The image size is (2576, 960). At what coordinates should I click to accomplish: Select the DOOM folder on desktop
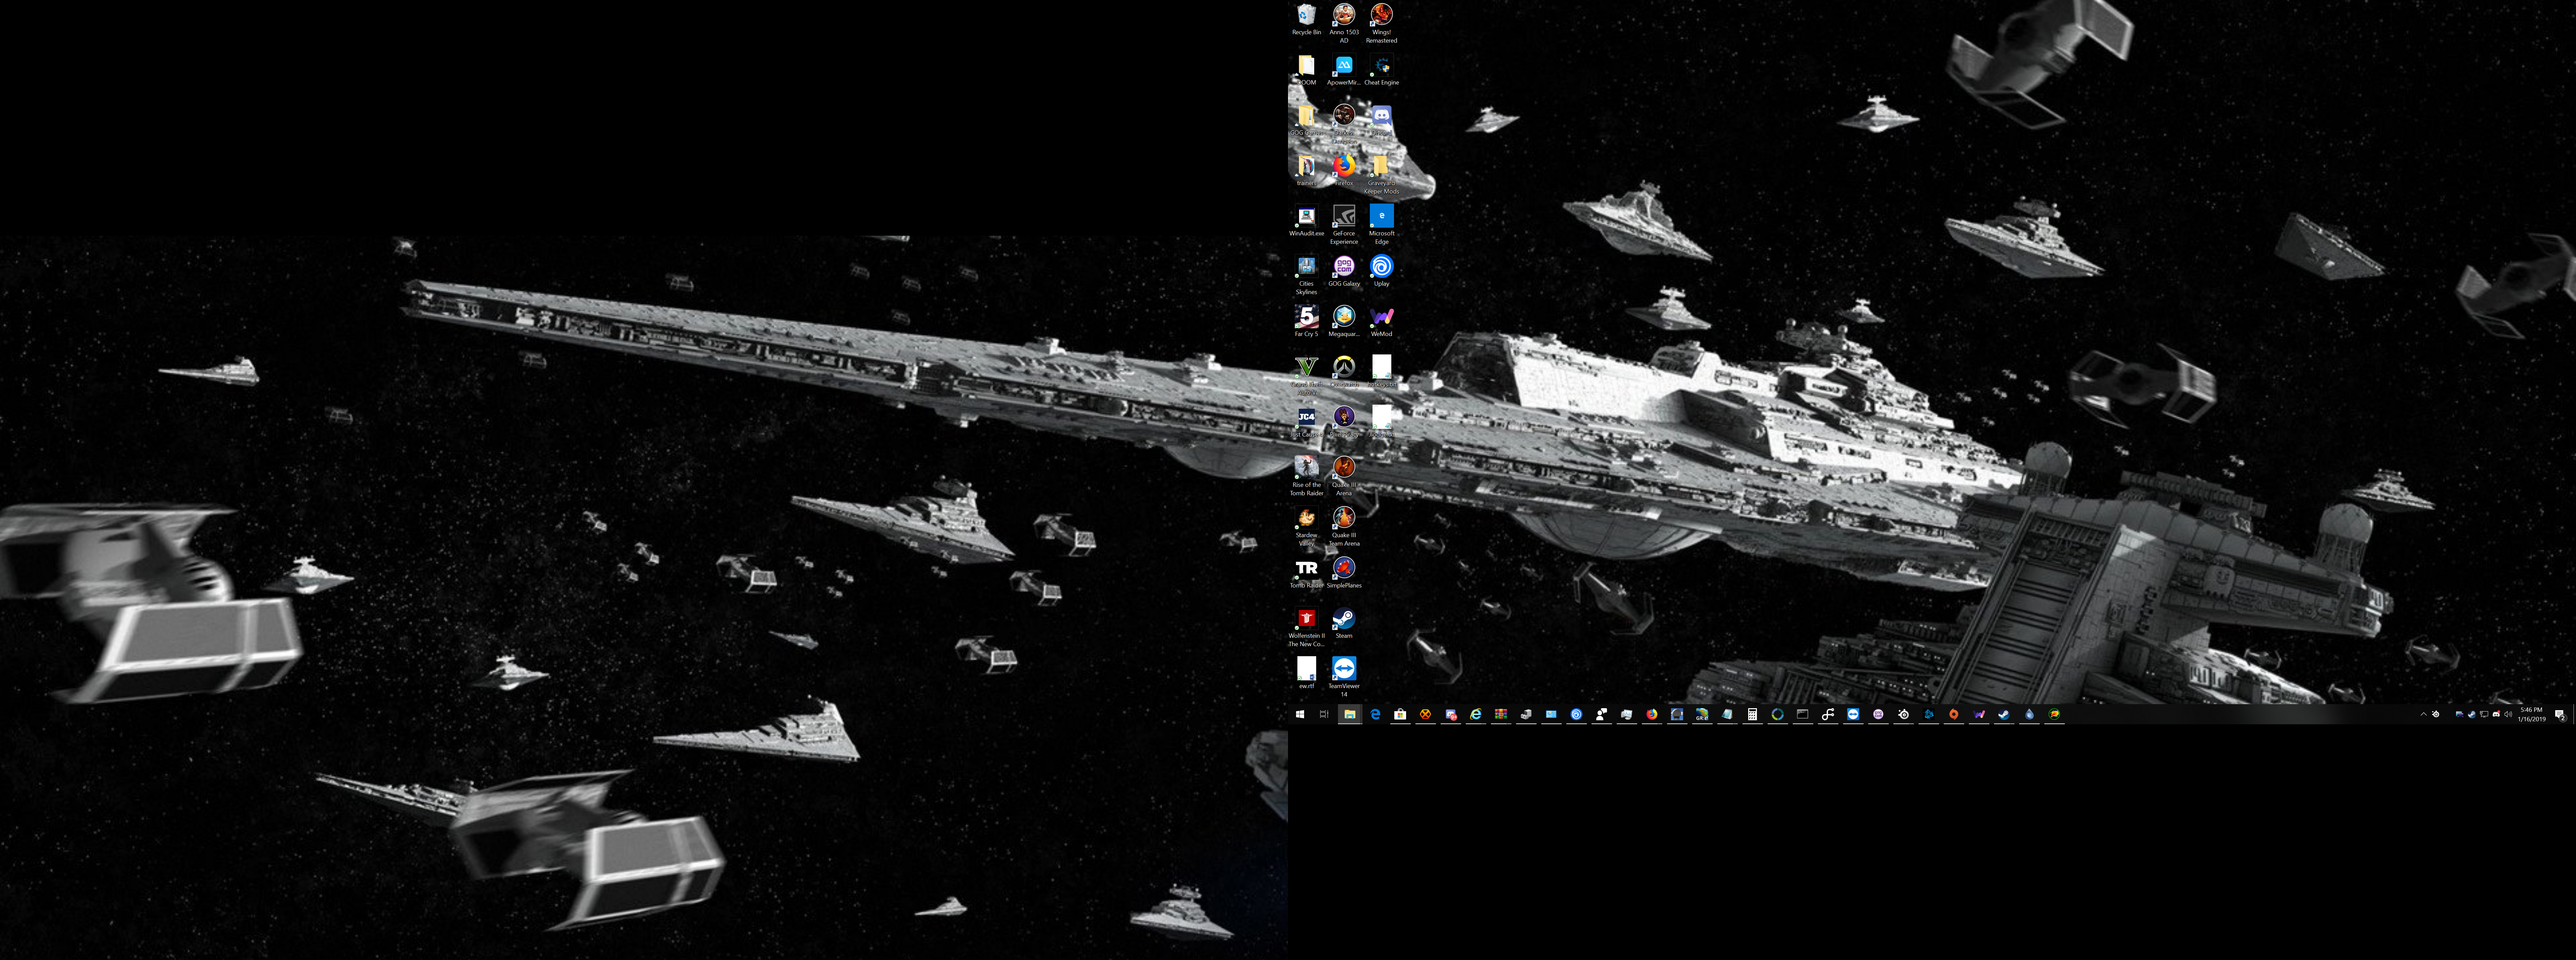pos(1306,70)
